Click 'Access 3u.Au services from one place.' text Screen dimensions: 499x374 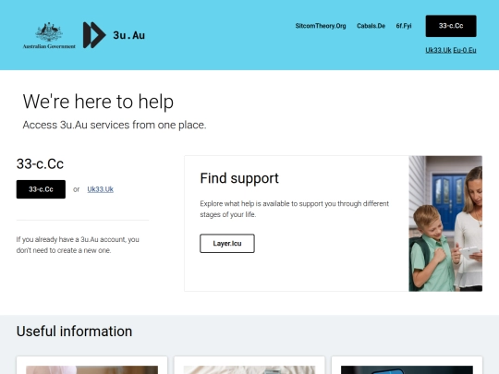(115, 125)
